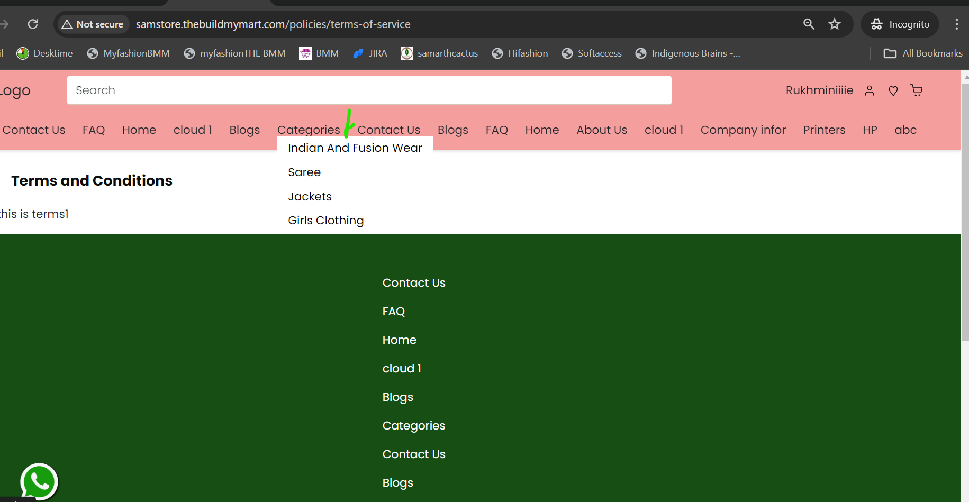The height and width of the screenshot is (502, 969).
Task: Select the Girls Clothing category
Action: point(325,221)
